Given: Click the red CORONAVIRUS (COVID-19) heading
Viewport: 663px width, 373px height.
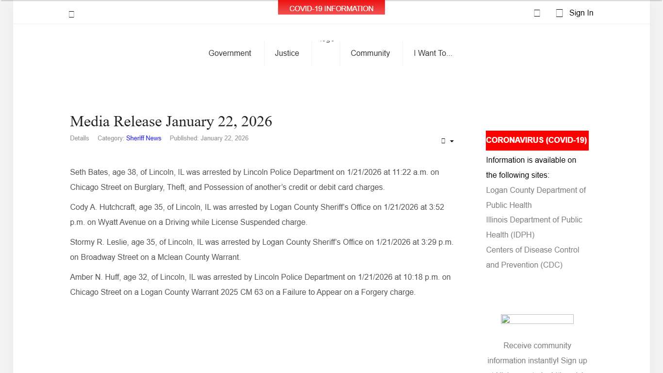Looking at the screenshot, I should click(x=537, y=140).
